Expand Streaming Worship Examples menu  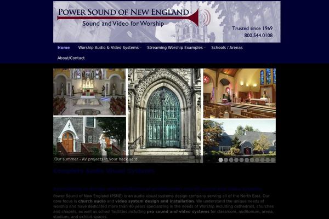[176, 48]
